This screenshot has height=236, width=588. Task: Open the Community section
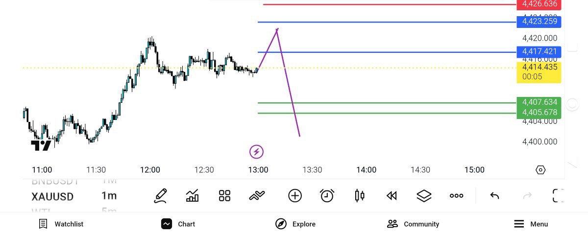[x=413, y=224]
